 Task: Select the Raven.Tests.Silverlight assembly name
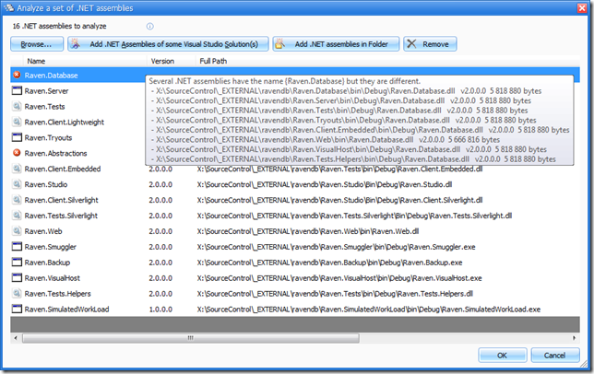pyautogui.click(x=61, y=216)
